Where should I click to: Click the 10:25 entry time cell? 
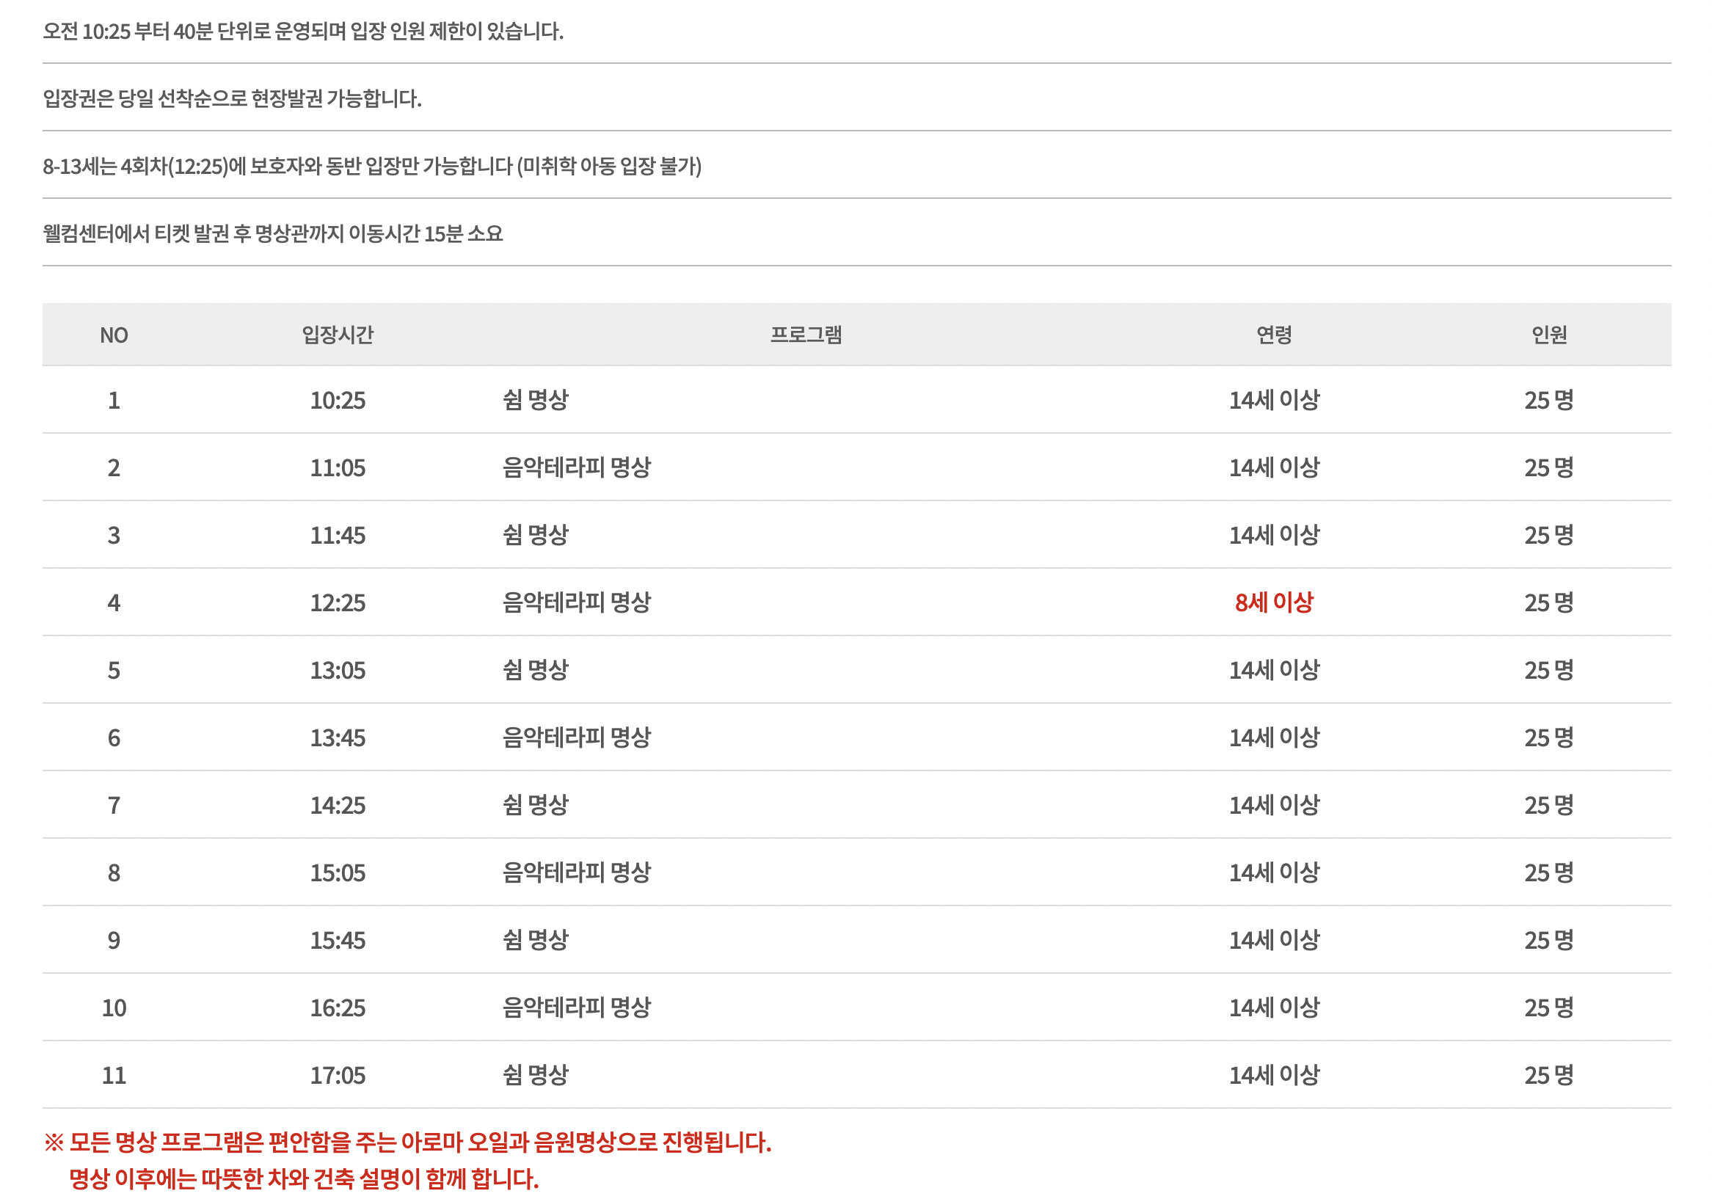[337, 401]
